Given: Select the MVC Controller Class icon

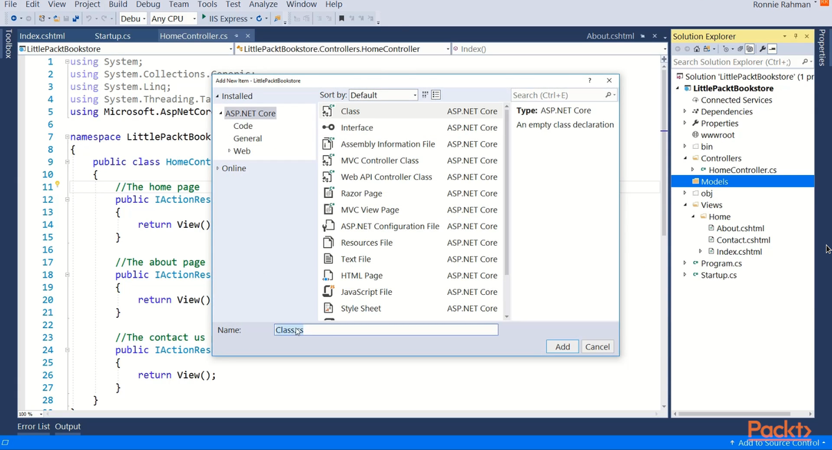Looking at the screenshot, I should tap(329, 161).
